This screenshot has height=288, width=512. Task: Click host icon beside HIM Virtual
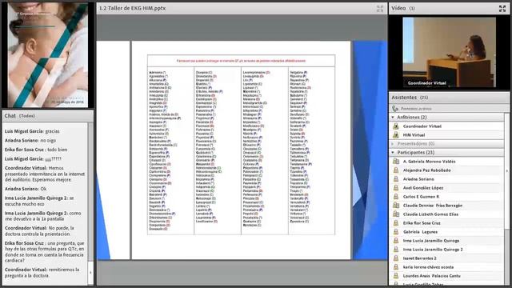[396, 135]
